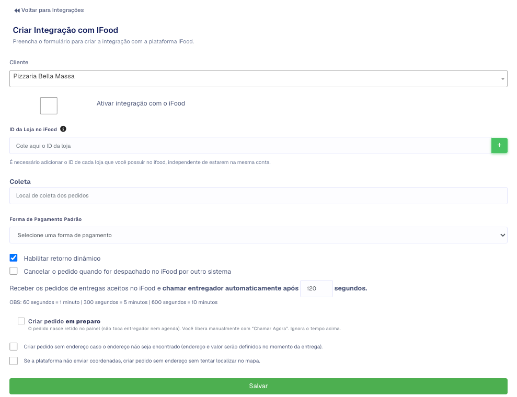Viewport: 517px width, 397px height.
Task: Click the ID da Loja no iFood label
Action: click(x=33, y=130)
